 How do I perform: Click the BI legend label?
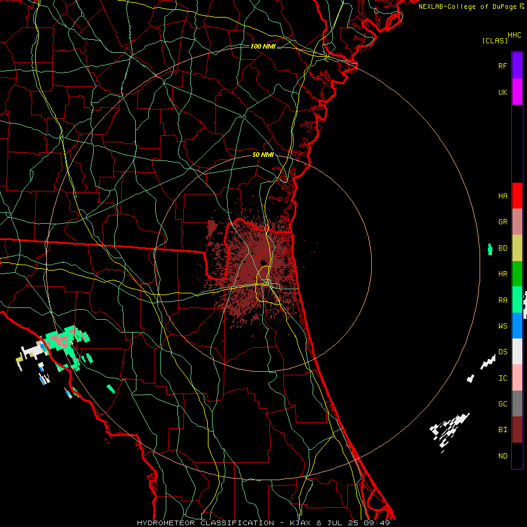tap(502, 430)
